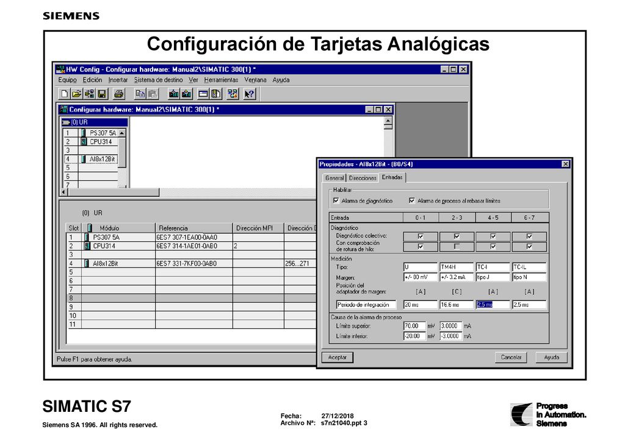Click the New station toolbar icon
625x432 pixels.
tap(64, 94)
